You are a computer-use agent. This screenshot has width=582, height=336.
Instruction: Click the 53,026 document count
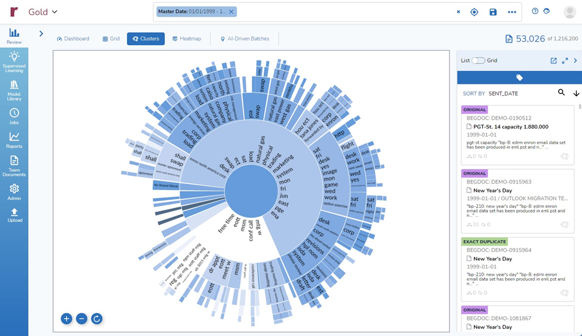tap(530, 39)
